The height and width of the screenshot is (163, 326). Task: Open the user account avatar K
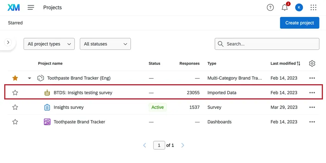[x=299, y=8]
